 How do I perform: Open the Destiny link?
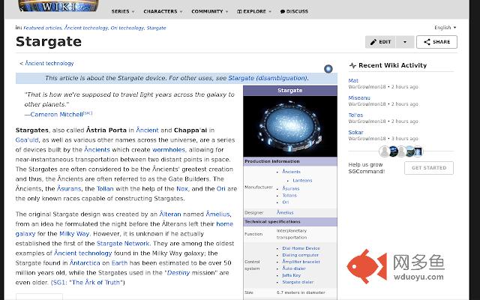178,273
